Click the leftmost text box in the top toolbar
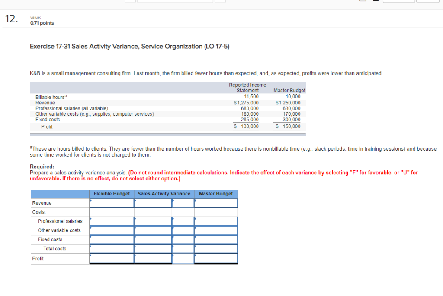Screen dimensions: 443x296 coord(130,1)
